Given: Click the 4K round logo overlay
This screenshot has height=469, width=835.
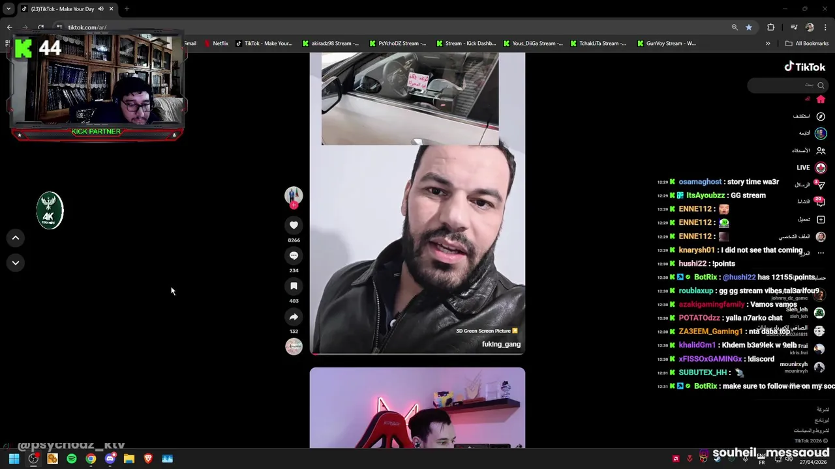Looking at the screenshot, I should tap(50, 210).
